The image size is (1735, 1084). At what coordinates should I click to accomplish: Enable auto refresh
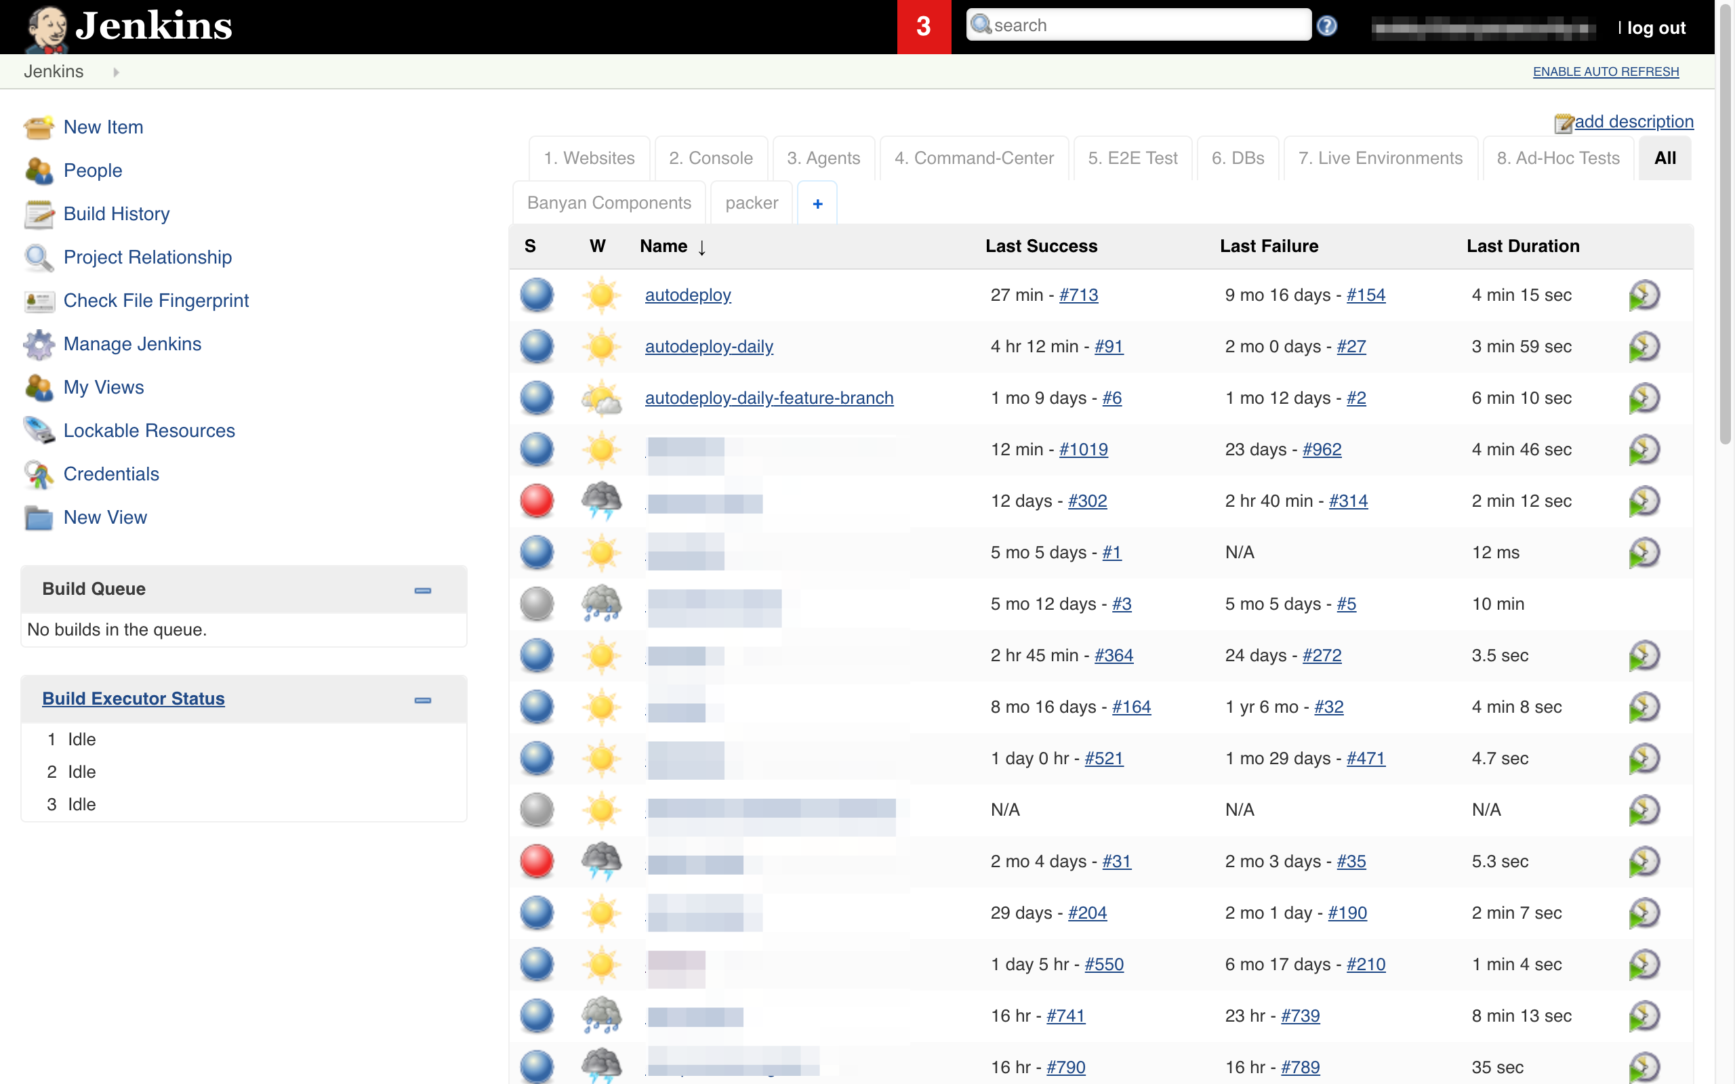pyautogui.click(x=1606, y=72)
